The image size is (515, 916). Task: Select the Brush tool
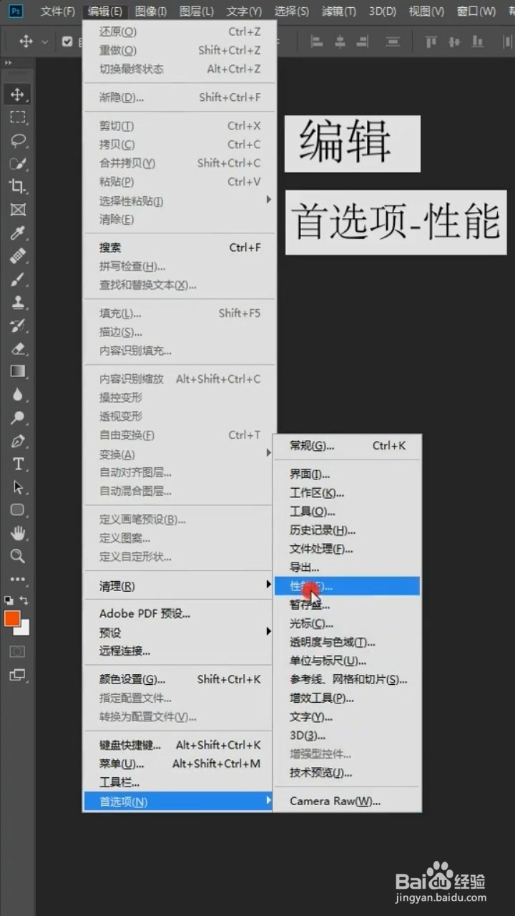pyautogui.click(x=18, y=279)
